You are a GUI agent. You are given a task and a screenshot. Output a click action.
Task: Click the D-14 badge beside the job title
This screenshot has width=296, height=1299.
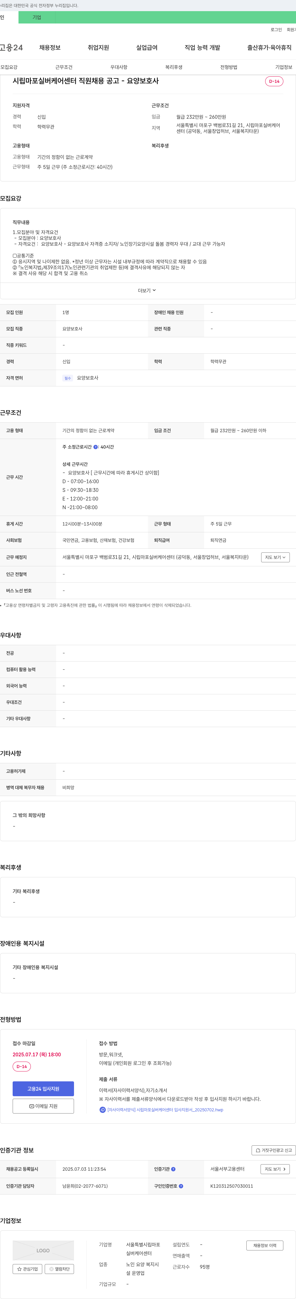(274, 81)
